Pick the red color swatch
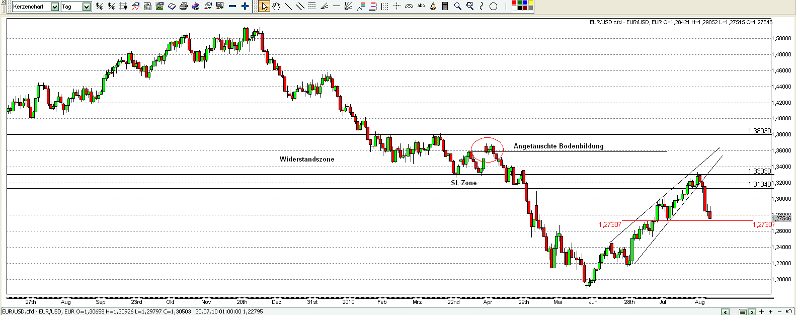This screenshot has width=796, height=315. coord(514,4)
